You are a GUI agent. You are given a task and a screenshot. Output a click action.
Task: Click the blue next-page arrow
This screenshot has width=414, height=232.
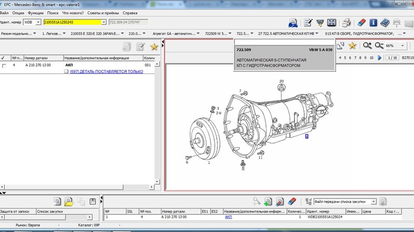point(380,58)
